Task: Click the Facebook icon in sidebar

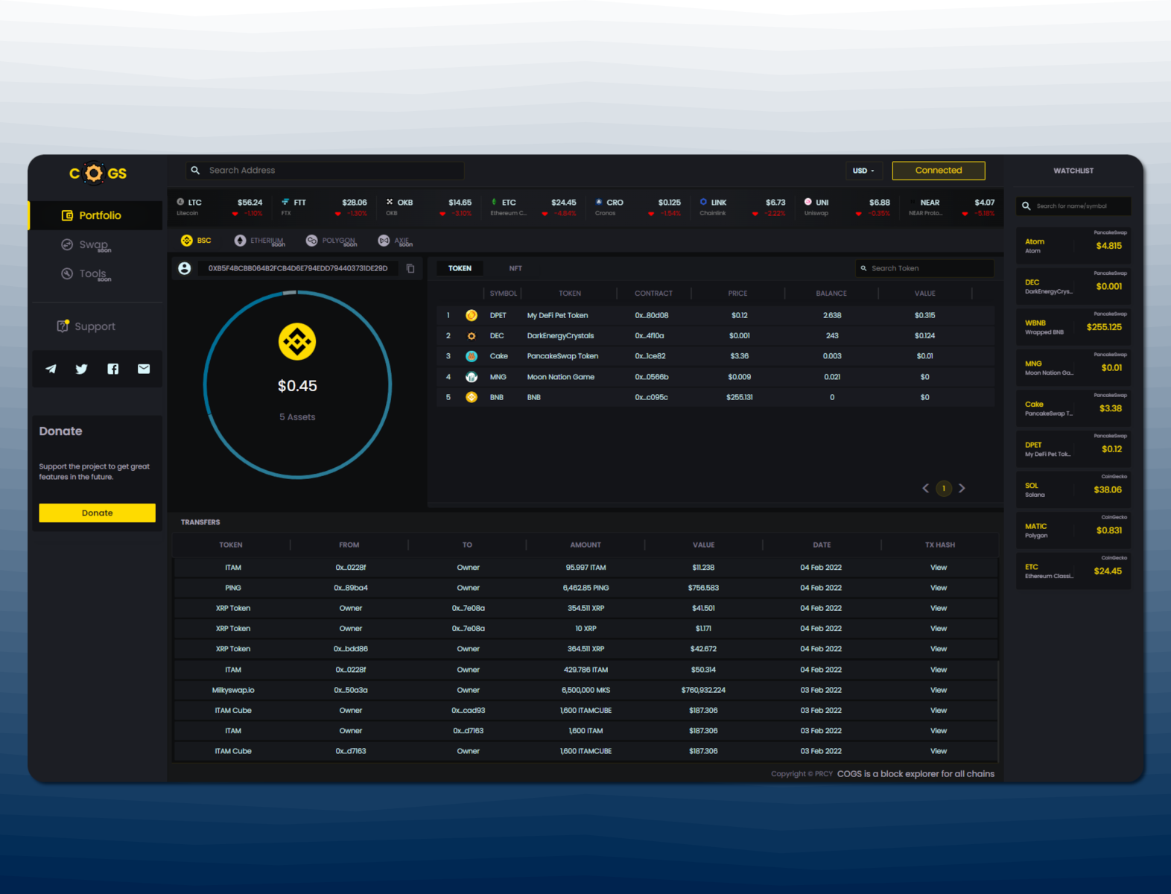Action: point(113,369)
